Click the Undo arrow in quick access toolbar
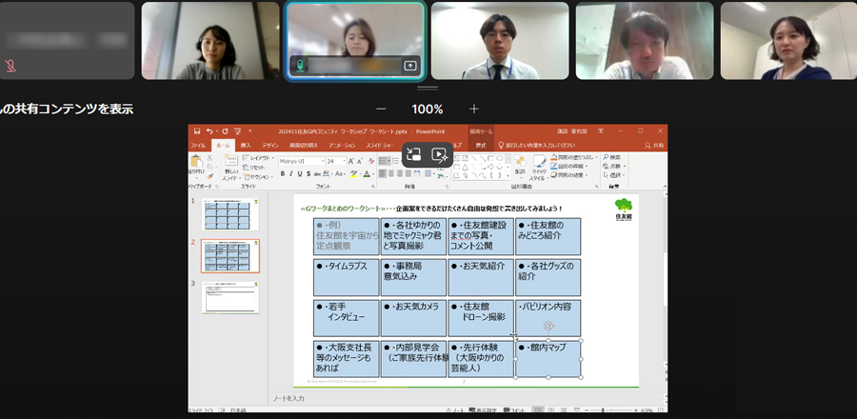Viewport: 857px width, 419px height. (209, 131)
